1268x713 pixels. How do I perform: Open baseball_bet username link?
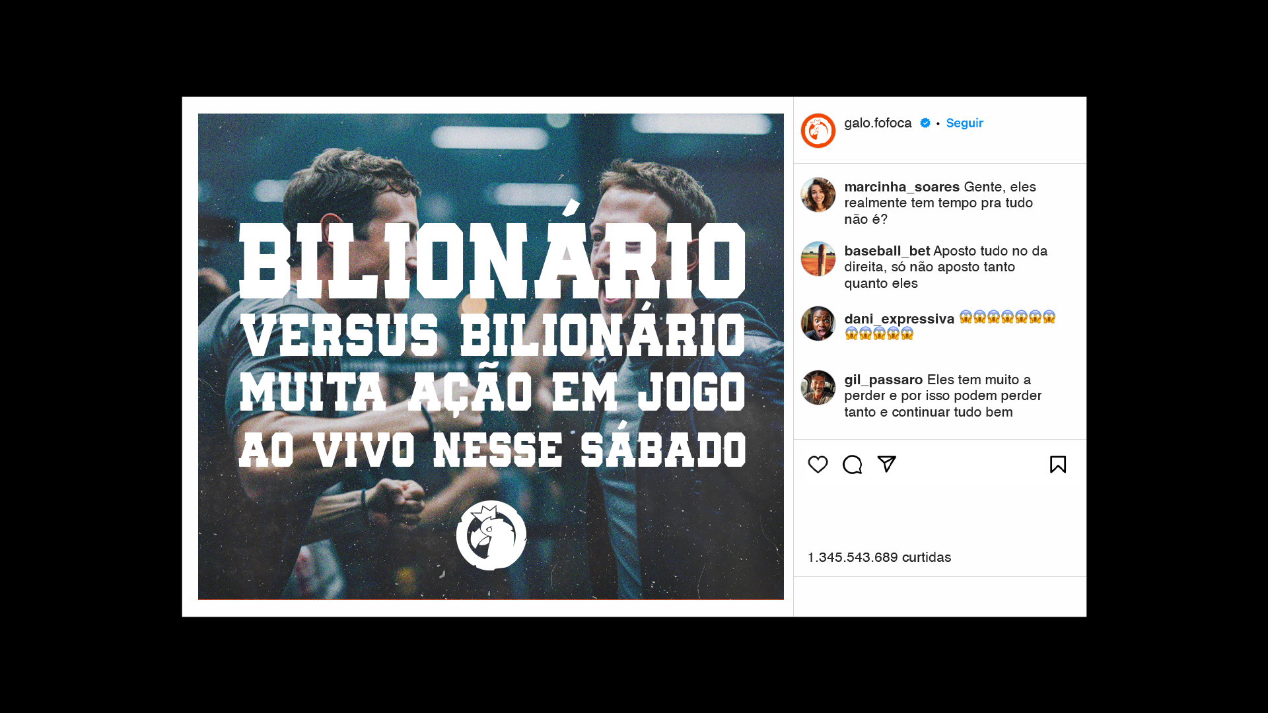tap(887, 251)
